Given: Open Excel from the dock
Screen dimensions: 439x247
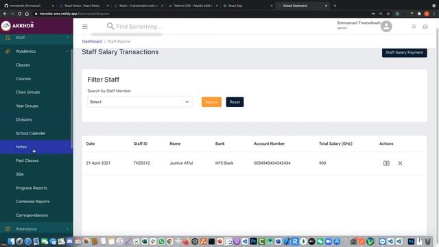Looking at the screenshot, I should (x=145, y=242).
